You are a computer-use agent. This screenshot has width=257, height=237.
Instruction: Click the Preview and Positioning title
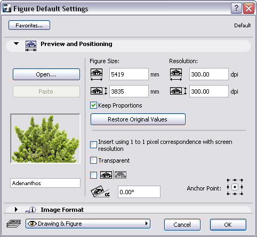pyautogui.click(x=76, y=44)
